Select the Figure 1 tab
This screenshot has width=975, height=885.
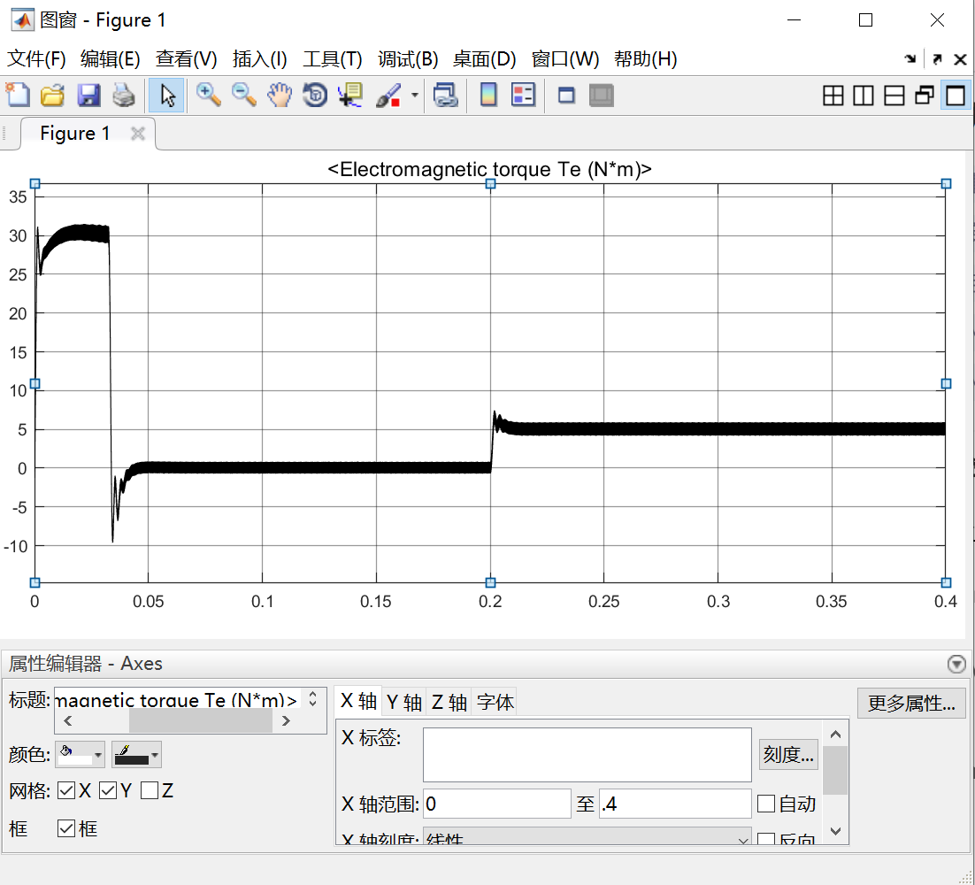point(74,133)
